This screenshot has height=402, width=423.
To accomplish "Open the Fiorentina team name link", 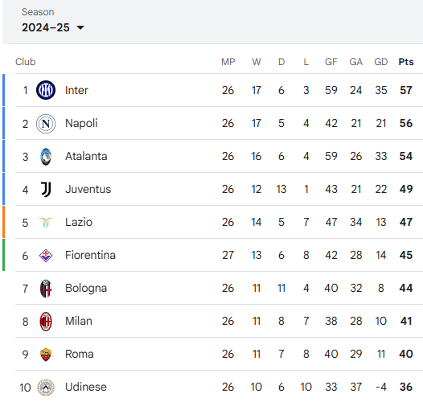I will click(90, 255).
